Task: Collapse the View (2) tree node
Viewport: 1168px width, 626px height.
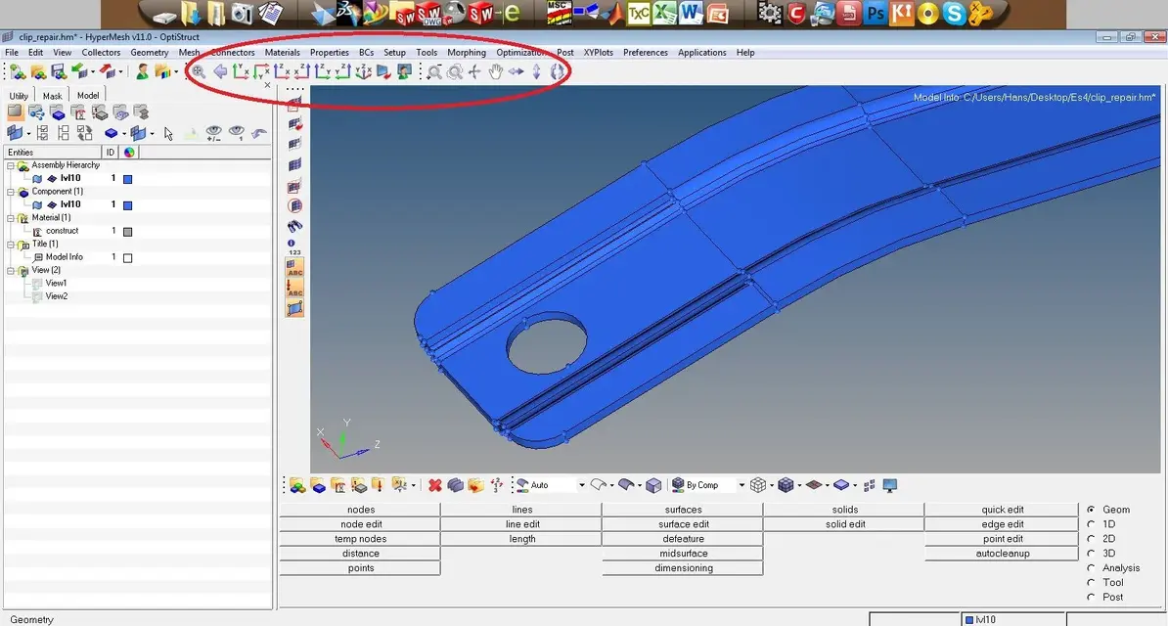Action: pos(11,271)
